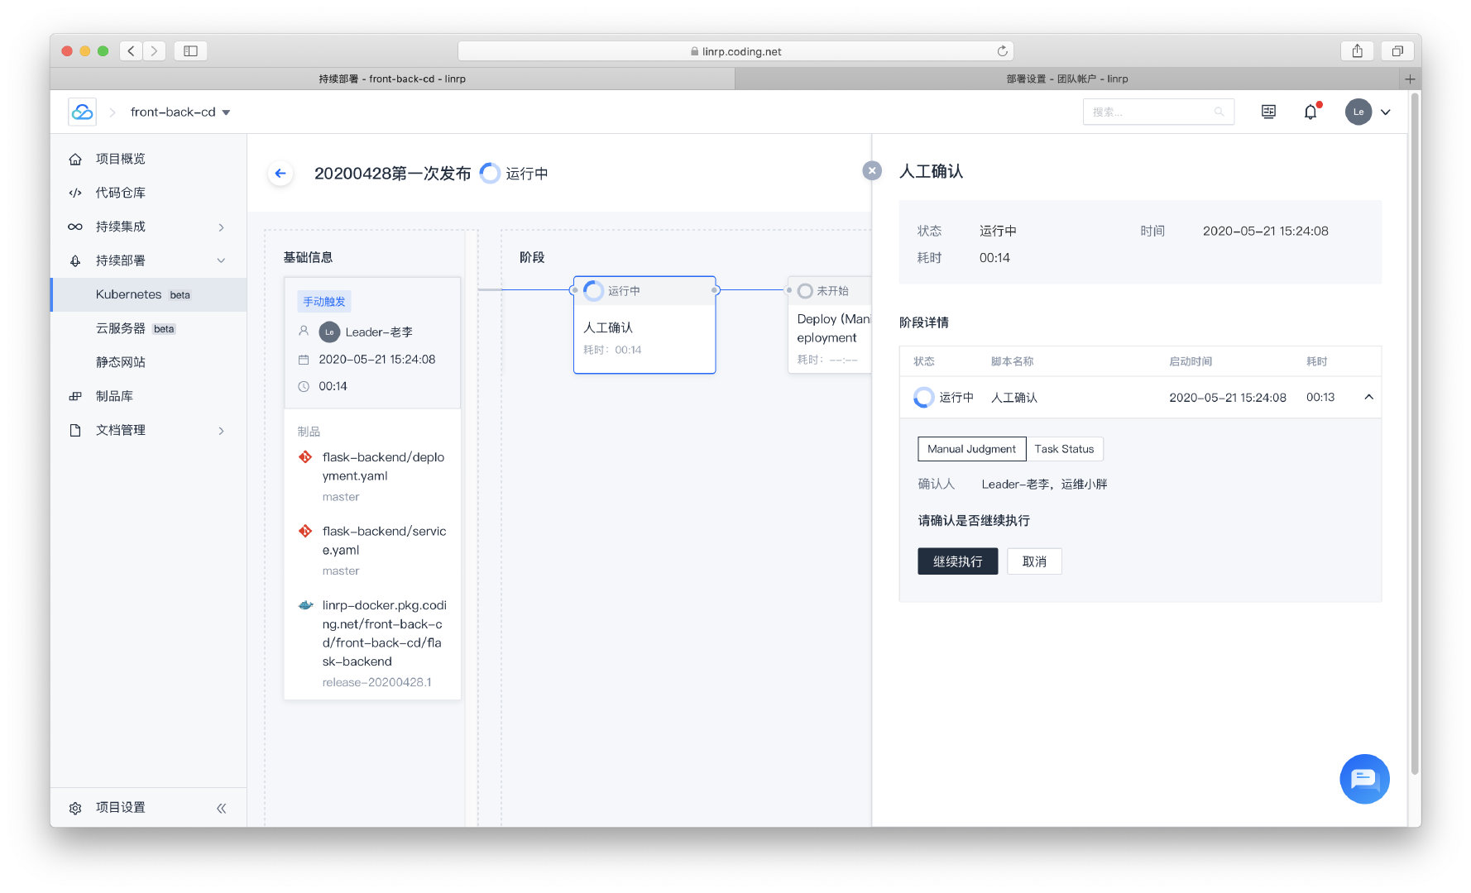Screen dimensions: 1471x893
Task: Switch to Task Status tab
Action: tap(1064, 449)
